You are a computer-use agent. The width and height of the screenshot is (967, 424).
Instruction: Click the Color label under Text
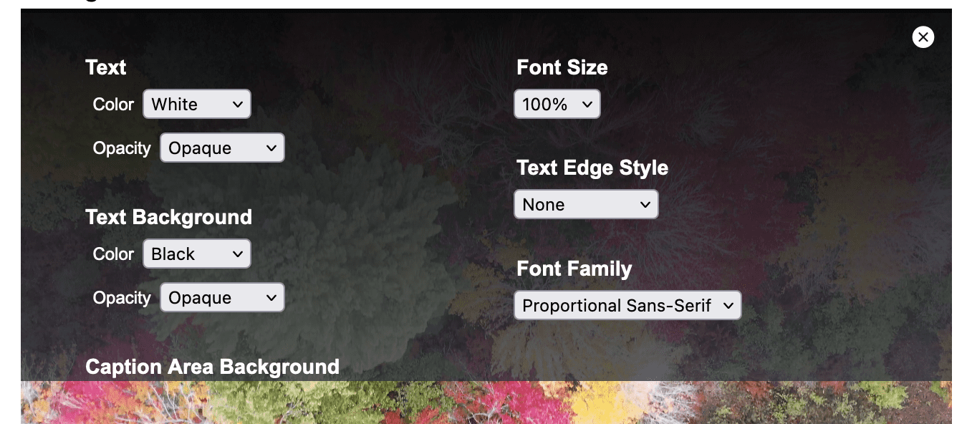pyautogui.click(x=113, y=105)
